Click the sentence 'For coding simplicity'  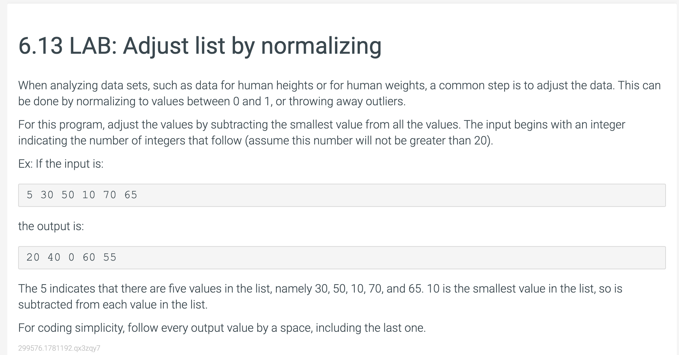[222, 328]
